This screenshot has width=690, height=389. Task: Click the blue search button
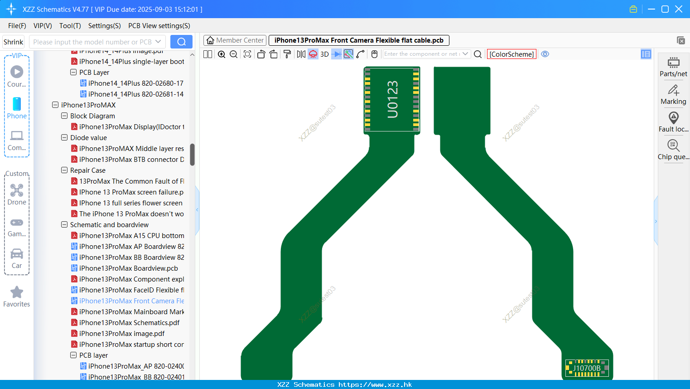[181, 42]
